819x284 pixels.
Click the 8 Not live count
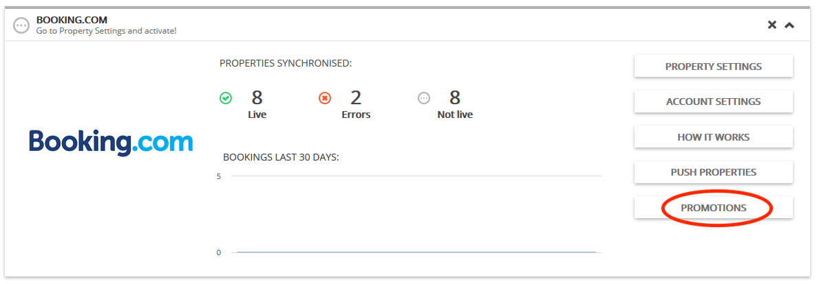point(455,97)
